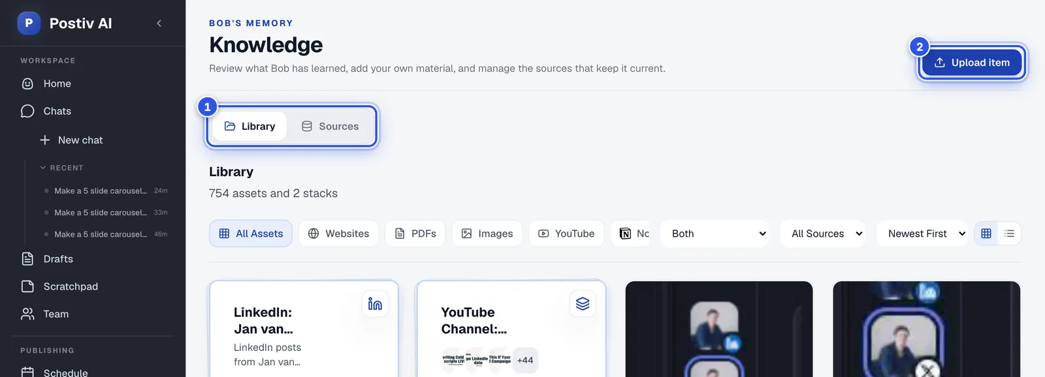Click the LinkedIn icon on the card
The image size is (1045, 377).
point(375,304)
